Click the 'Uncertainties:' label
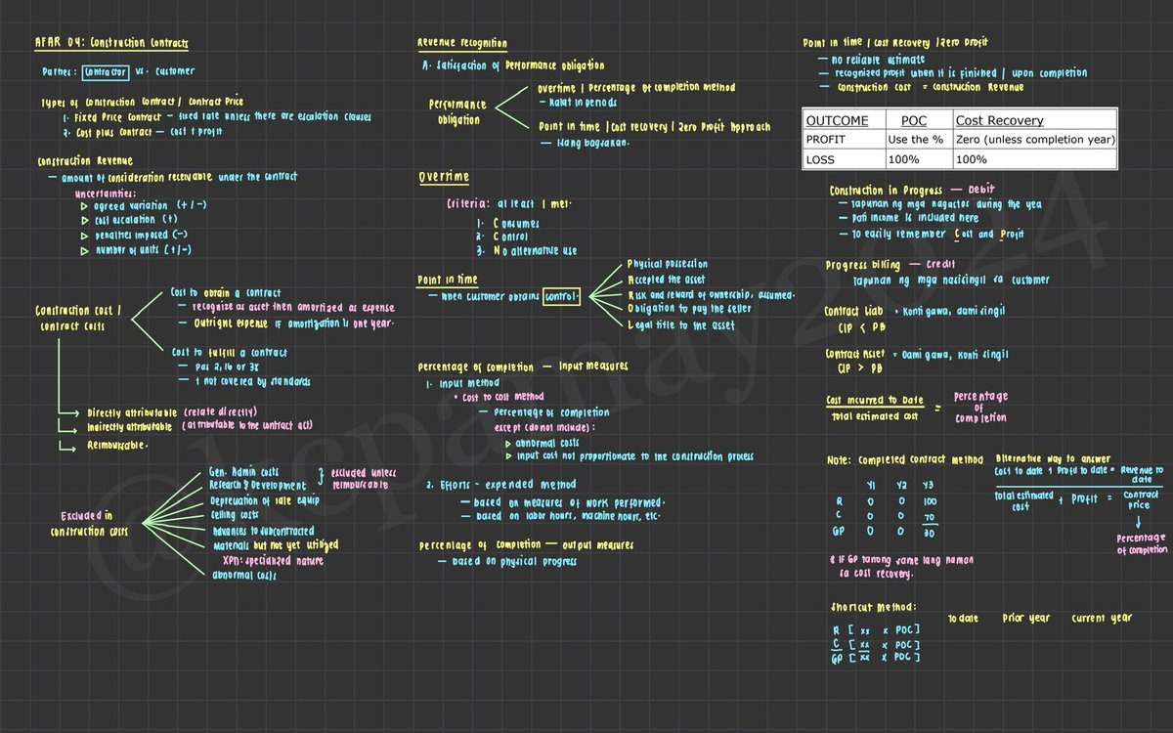The image size is (1173, 733). (x=107, y=193)
